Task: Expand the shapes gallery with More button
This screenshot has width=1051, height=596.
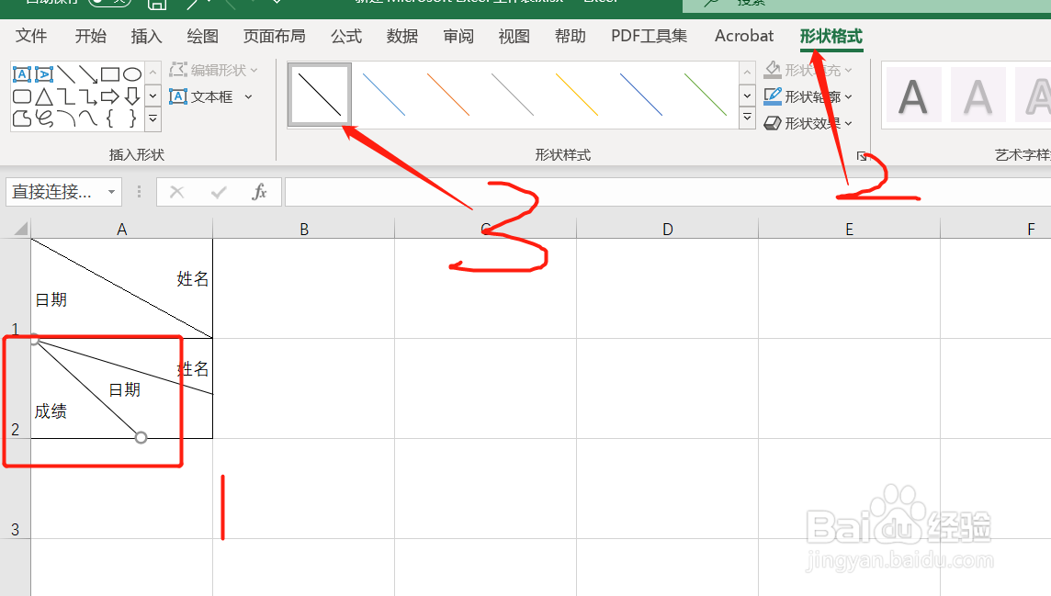Action: [153, 119]
